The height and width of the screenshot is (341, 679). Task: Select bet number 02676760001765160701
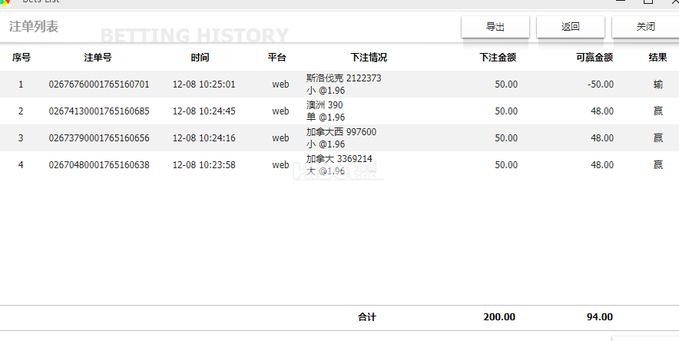tap(98, 84)
